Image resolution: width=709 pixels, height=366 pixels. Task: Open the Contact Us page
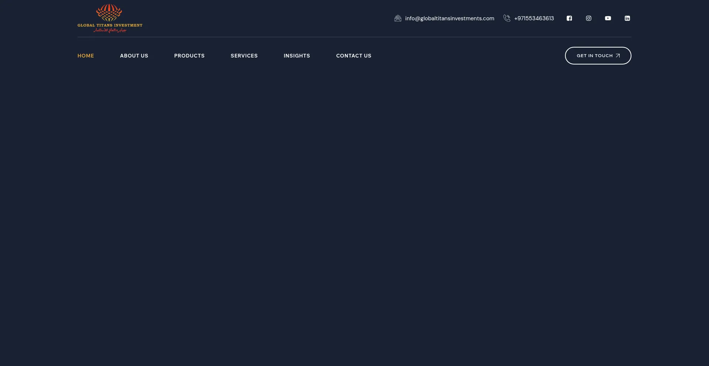[354, 56]
